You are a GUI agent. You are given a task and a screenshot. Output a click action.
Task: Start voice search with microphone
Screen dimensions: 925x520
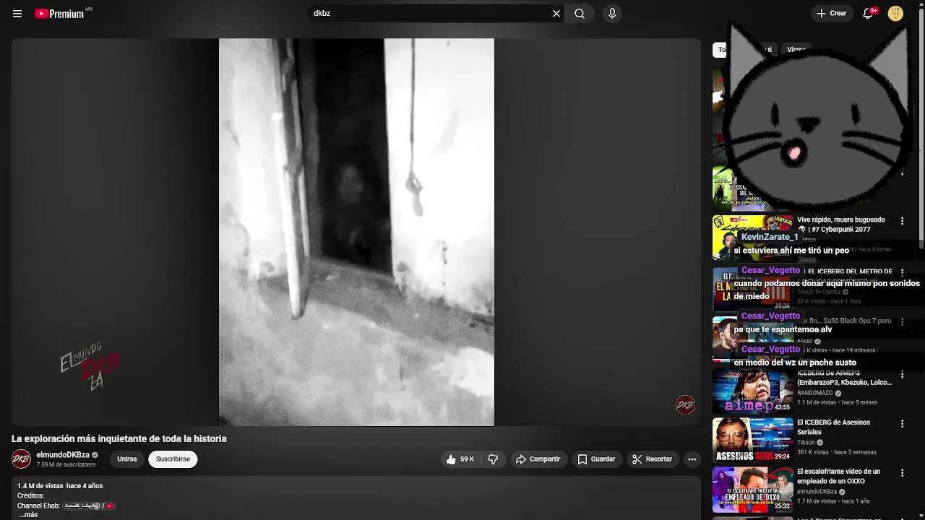(x=612, y=14)
